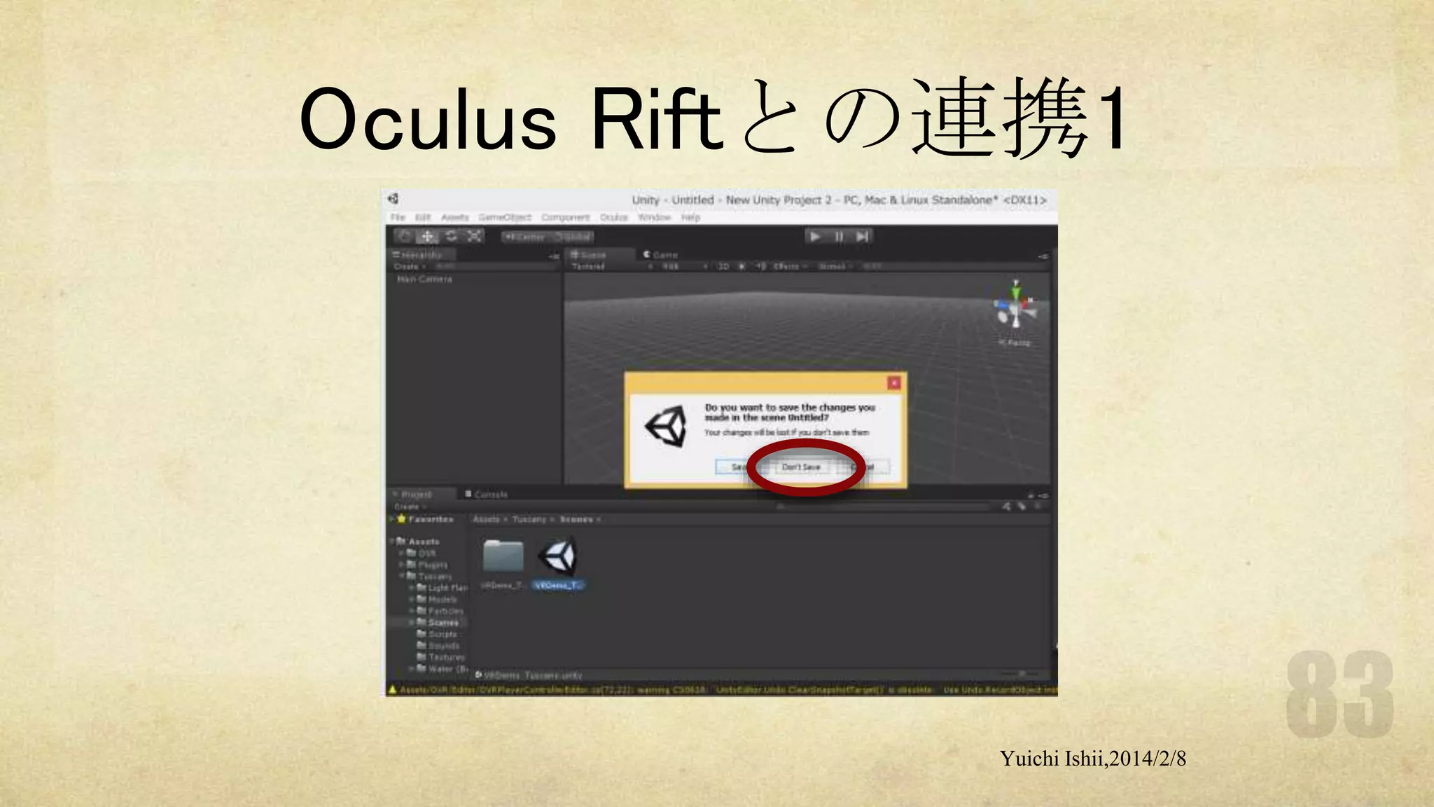
Task: Click the Pause button in Unity toolbar
Action: (839, 237)
